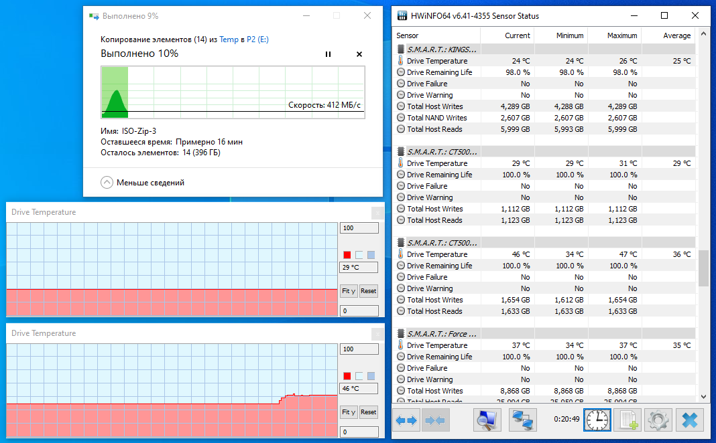
Task: Open the HWiNFO settings gear icon
Action: (658, 420)
